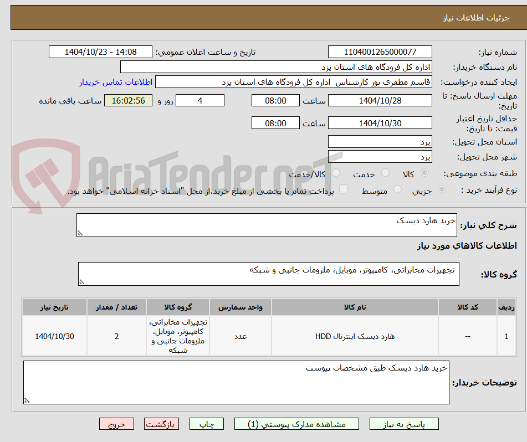
Task: Click the پاسخ به نیاز button
Action: pos(404,424)
